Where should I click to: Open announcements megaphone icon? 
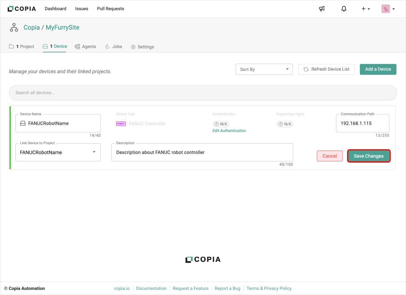click(322, 9)
